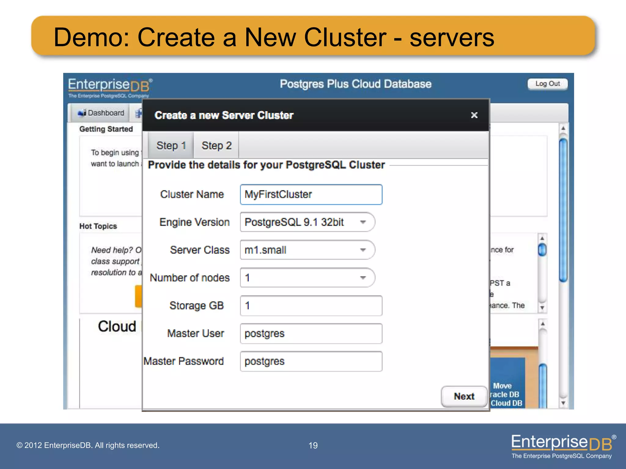Screen dimensions: 626x469
Task: Click the Storage GB label
Action: [197, 306]
